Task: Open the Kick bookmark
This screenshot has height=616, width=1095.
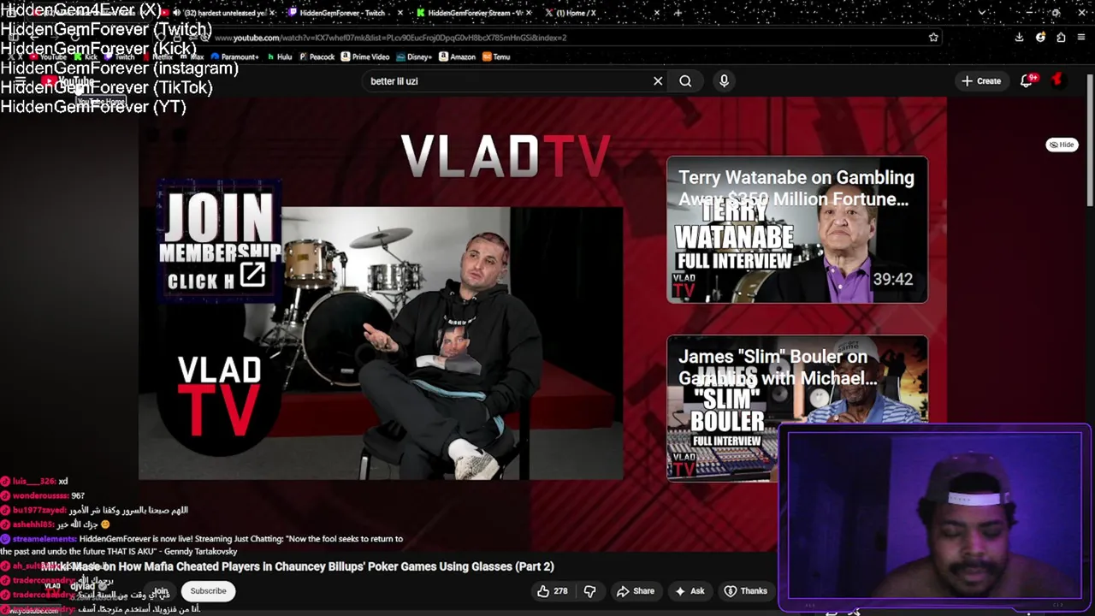Action: coord(86,57)
